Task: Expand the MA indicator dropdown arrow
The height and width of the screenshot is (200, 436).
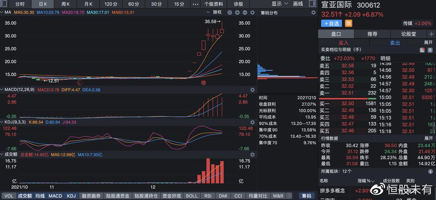Action: (2, 12)
